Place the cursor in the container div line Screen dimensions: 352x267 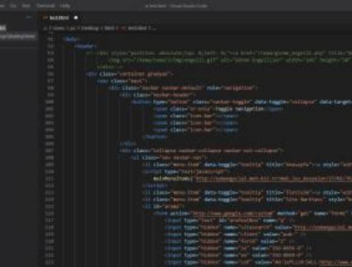tap(130, 74)
